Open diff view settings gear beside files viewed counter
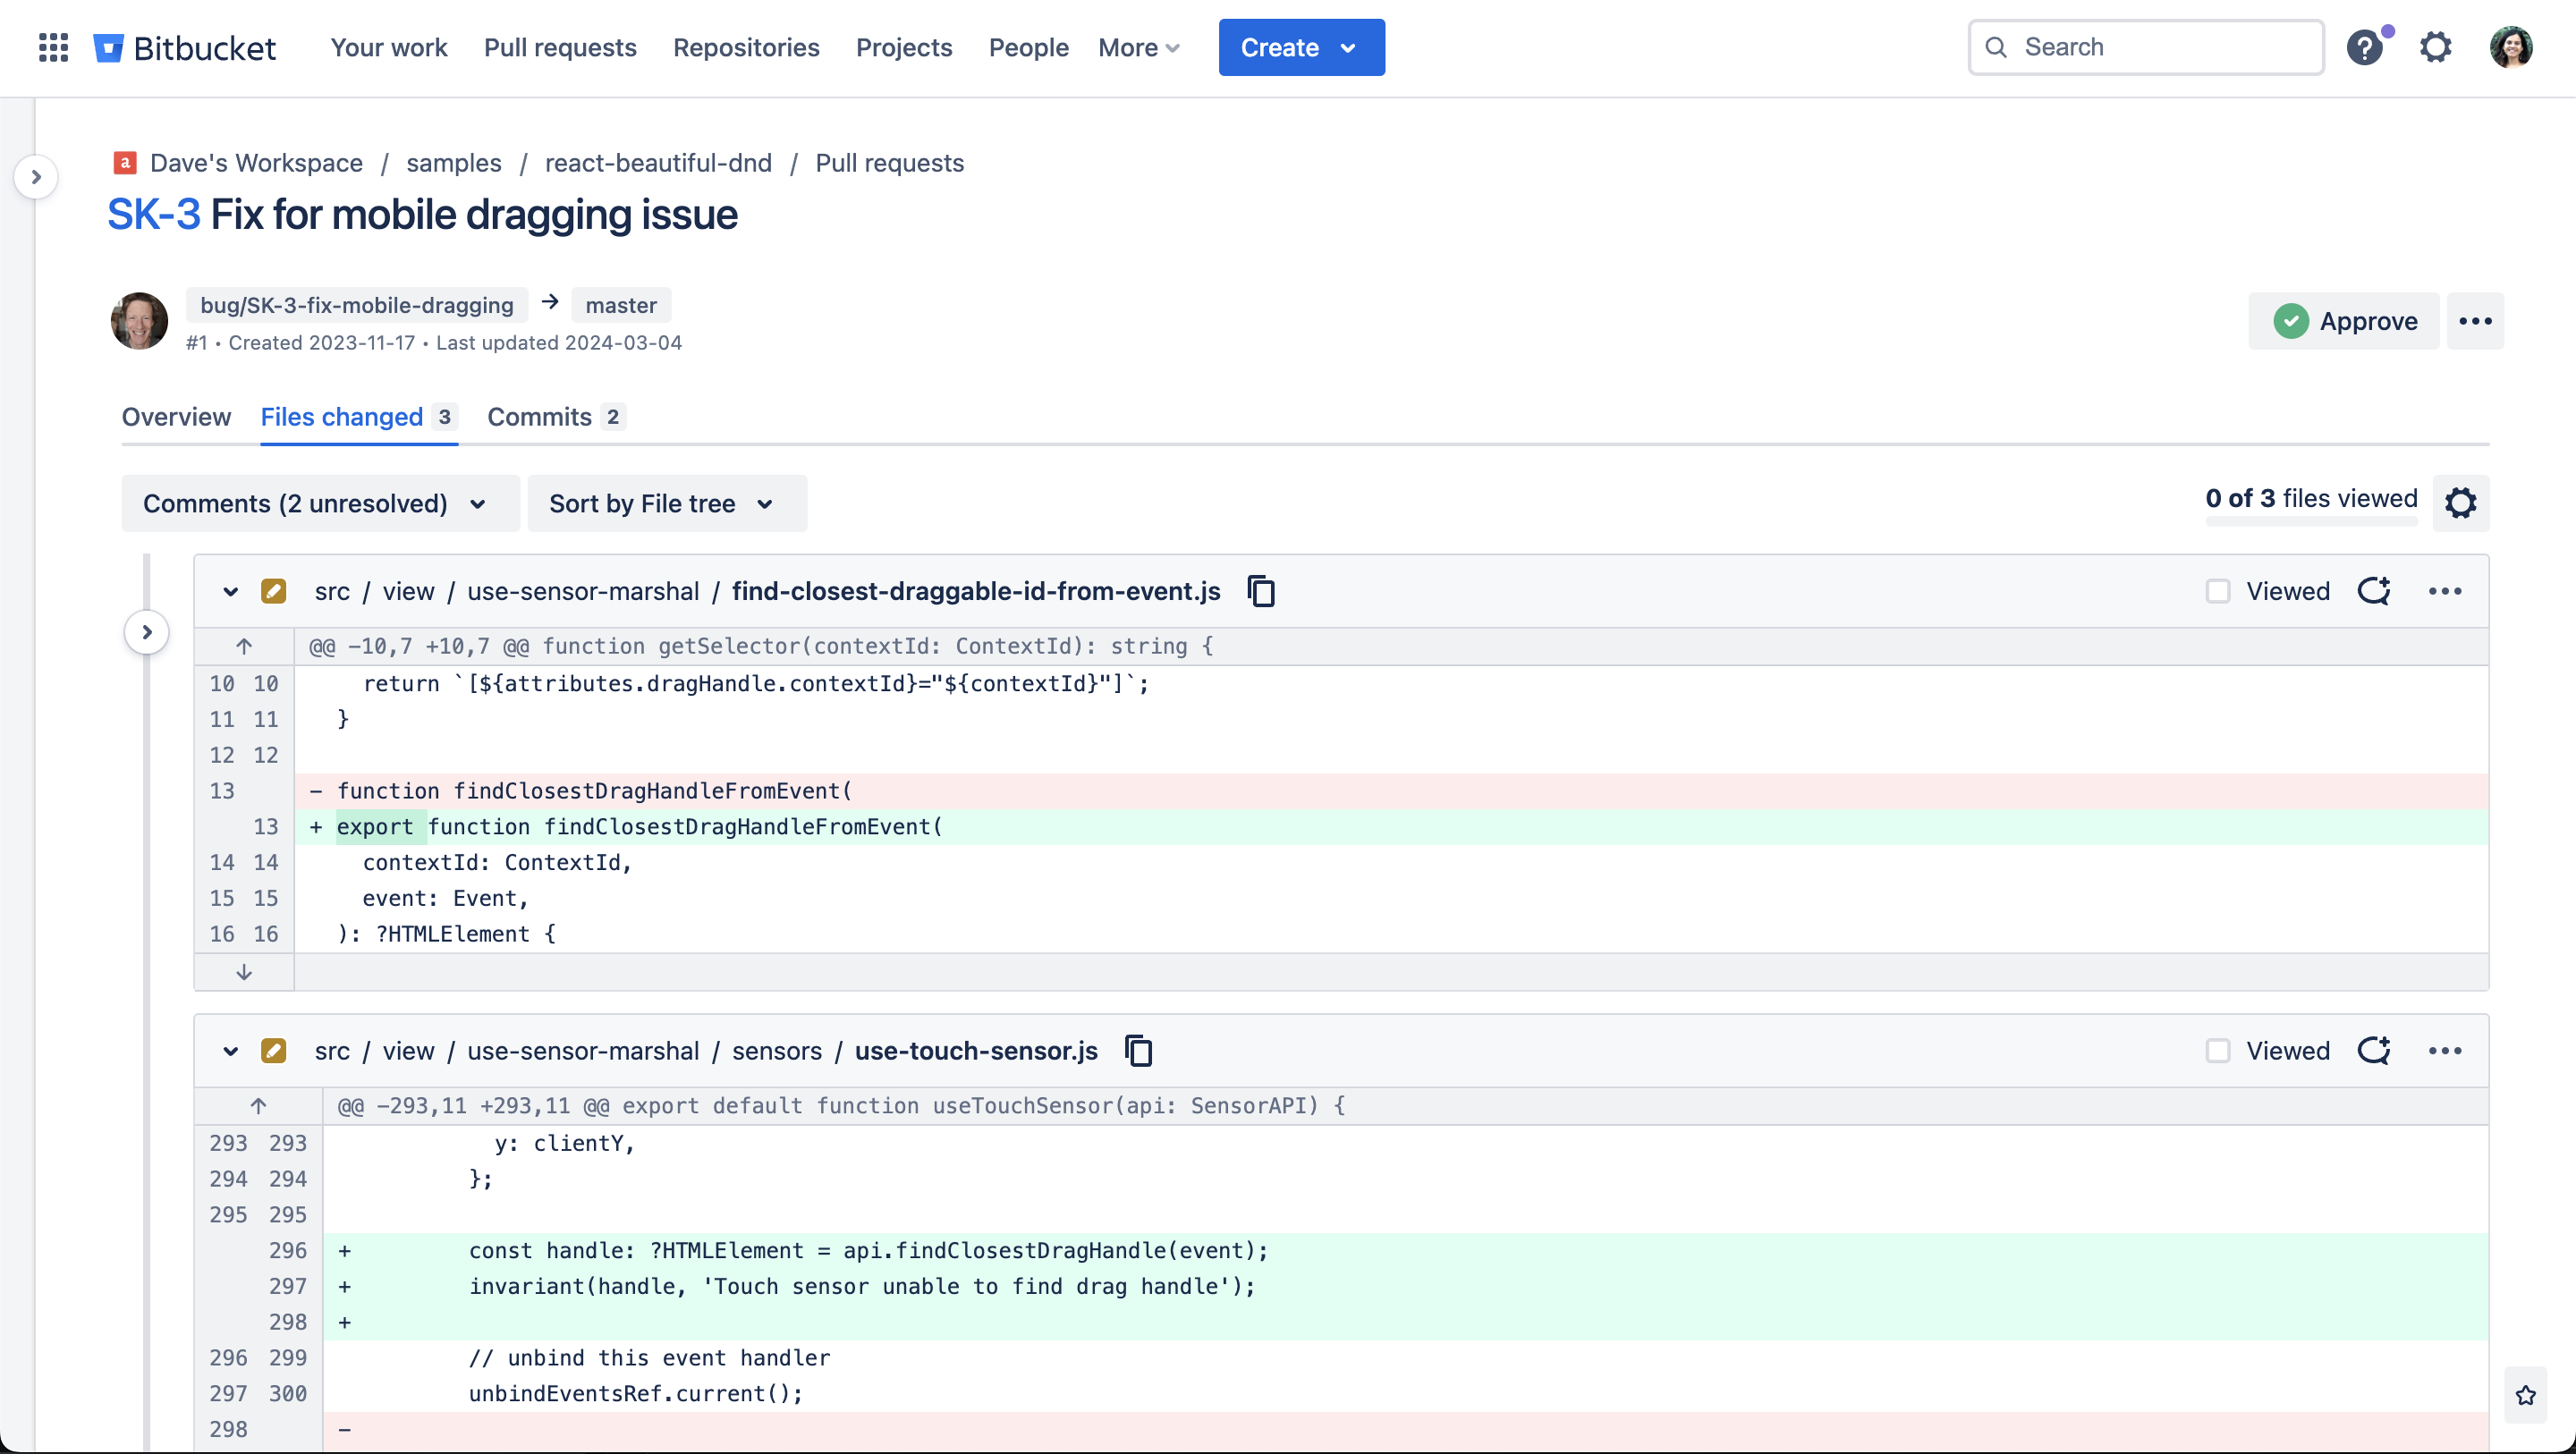 [2461, 503]
